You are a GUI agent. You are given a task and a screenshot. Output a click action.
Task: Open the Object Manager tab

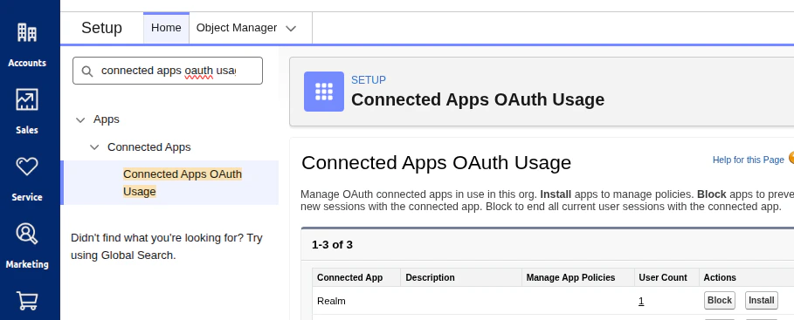tap(237, 28)
